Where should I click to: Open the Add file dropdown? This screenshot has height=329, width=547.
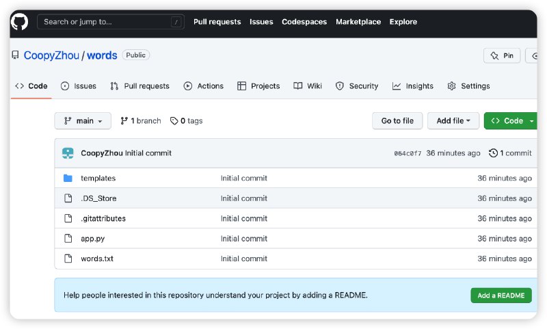point(453,121)
